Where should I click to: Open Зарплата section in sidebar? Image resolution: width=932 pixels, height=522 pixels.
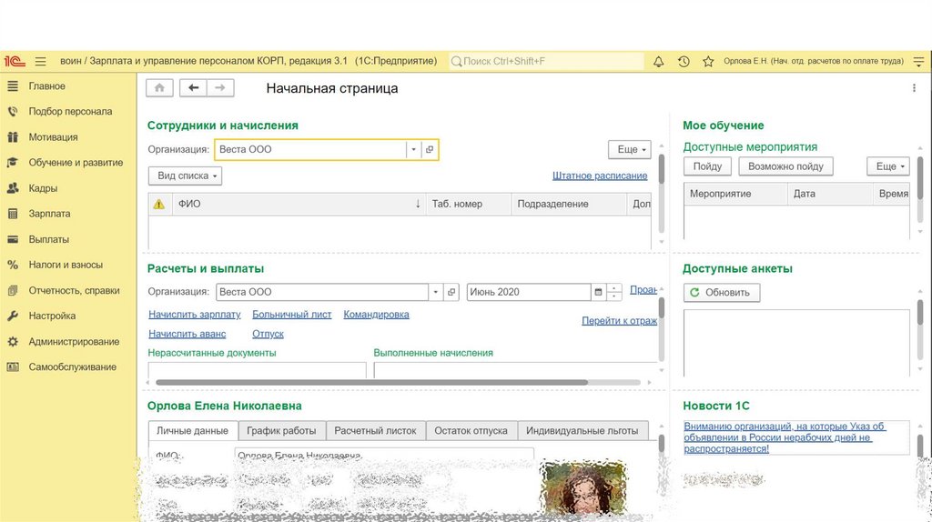click(x=49, y=214)
